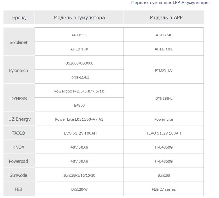Click the PYLON_LV app model cell

164,70
